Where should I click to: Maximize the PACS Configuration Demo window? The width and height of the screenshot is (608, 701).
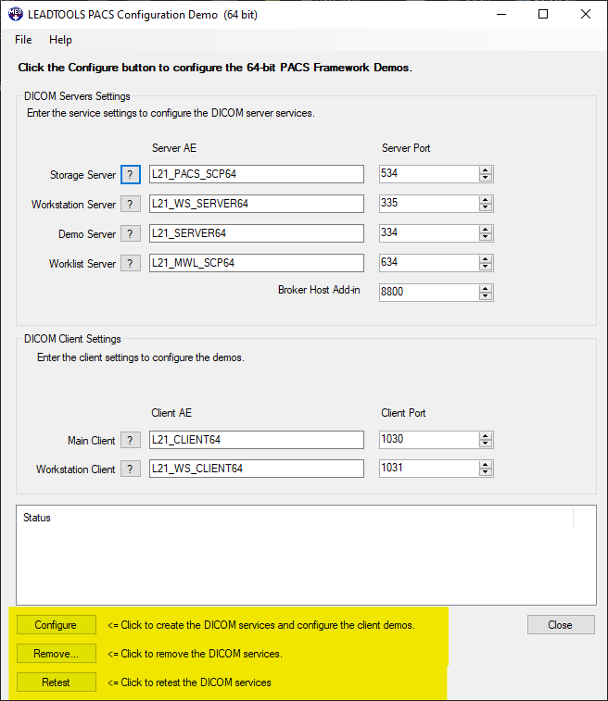(x=543, y=14)
